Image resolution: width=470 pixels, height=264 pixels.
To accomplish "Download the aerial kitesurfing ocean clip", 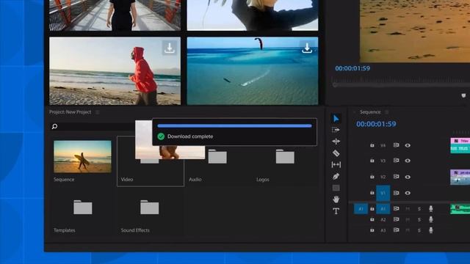I will coord(307,48).
